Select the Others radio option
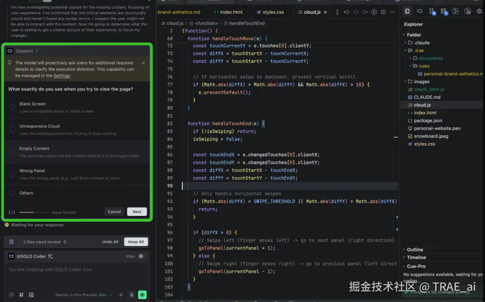This screenshot has height=302, width=485. (13, 193)
